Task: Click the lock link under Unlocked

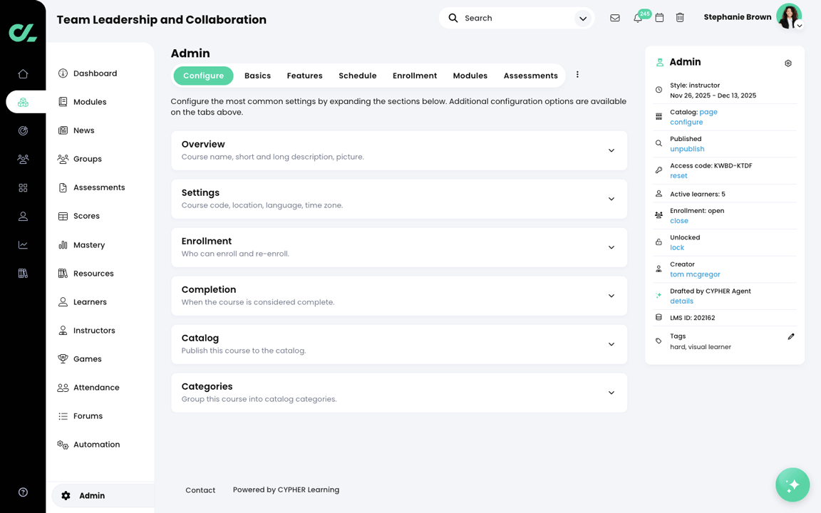Action: pos(677,248)
